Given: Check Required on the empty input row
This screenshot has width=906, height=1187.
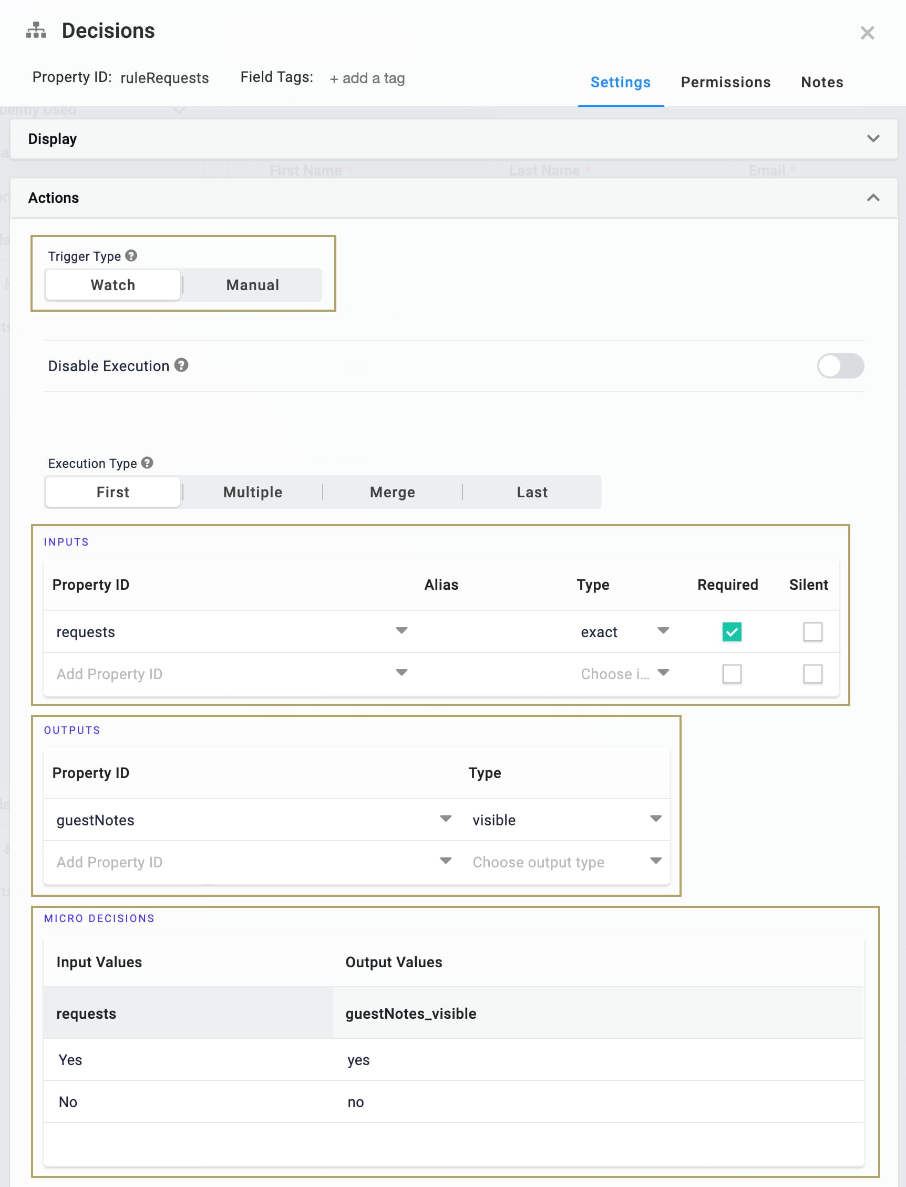Looking at the screenshot, I should [732, 673].
